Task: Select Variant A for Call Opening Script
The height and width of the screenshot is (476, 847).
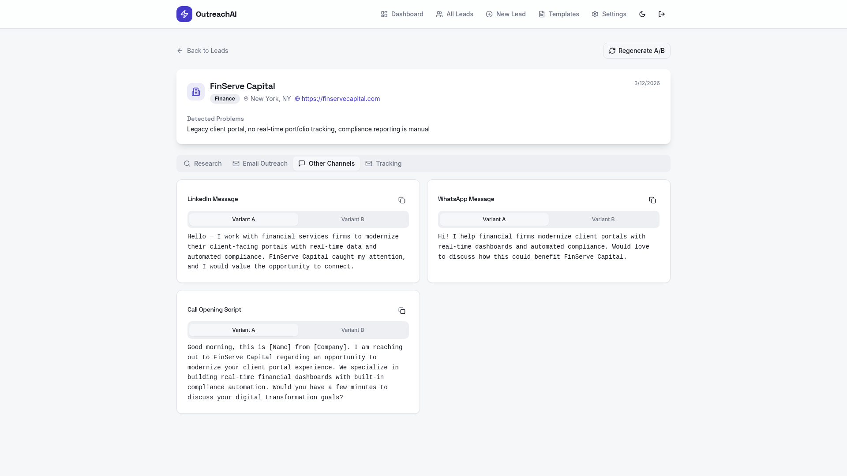Action: pyautogui.click(x=244, y=330)
